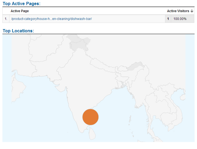Screen dimensions: 197x149
Task: Sort by Active Visitors column header
Action: click(x=178, y=11)
